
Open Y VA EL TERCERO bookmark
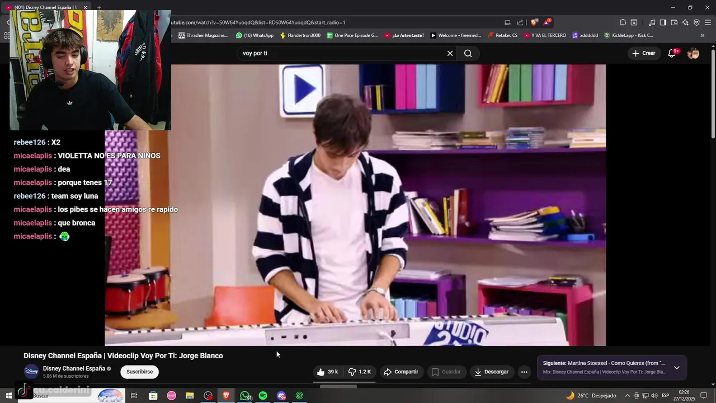point(545,35)
